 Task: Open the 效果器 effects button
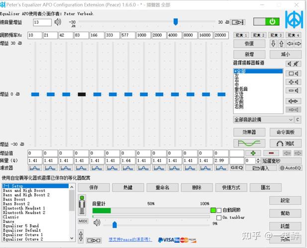(x=249, y=132)
